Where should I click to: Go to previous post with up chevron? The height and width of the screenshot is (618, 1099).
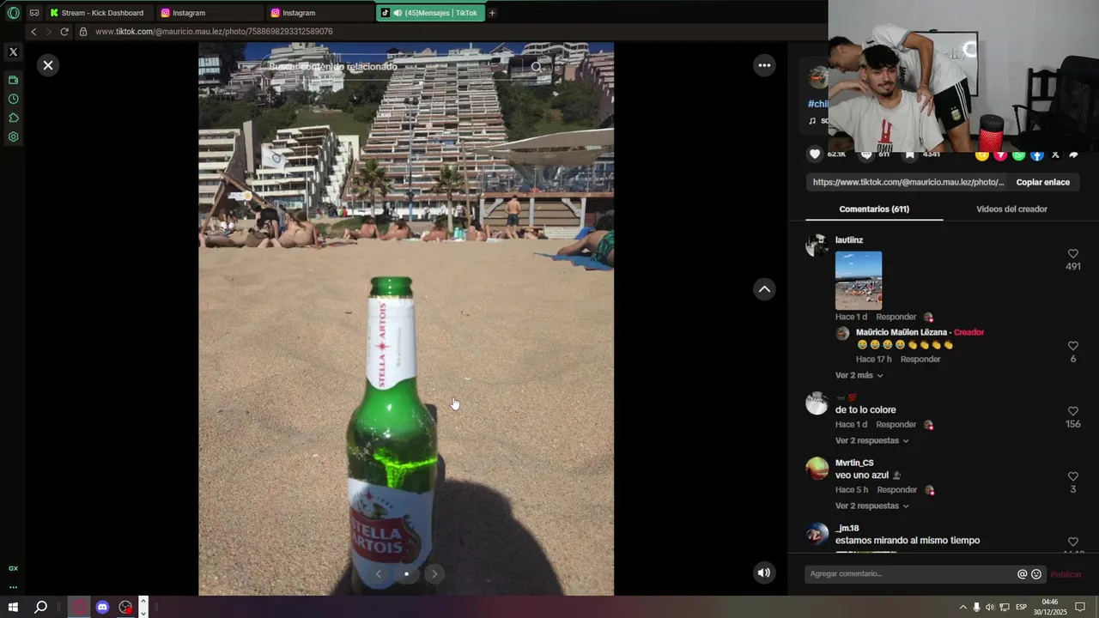(x=764, y=289)
